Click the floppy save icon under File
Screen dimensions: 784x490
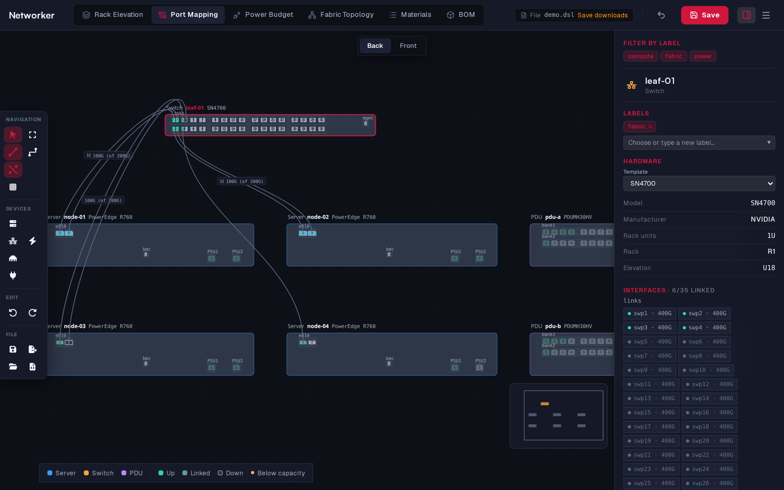[x=13, y=349]
